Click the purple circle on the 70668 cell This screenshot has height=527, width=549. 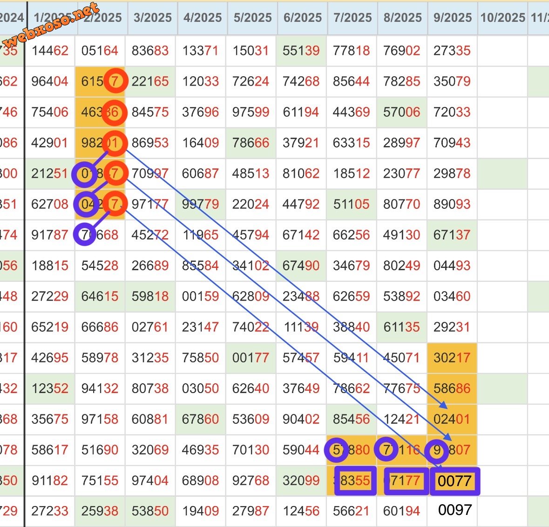[x=86, y=234]
